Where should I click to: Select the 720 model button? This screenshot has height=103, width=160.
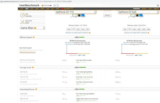[78, 29]
